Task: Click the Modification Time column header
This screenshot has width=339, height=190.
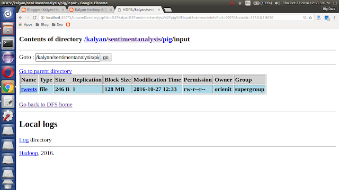Action: coord(157,80)
